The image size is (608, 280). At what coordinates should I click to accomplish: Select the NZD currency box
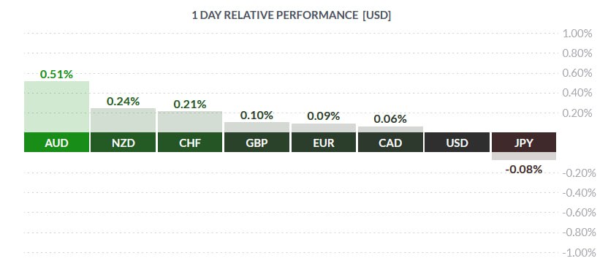tap(123, 143)
